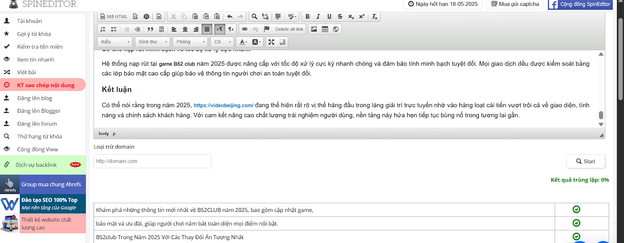Click the Anchor flag icon
Viewport: 624px width, 243px height.
[267, 29]
